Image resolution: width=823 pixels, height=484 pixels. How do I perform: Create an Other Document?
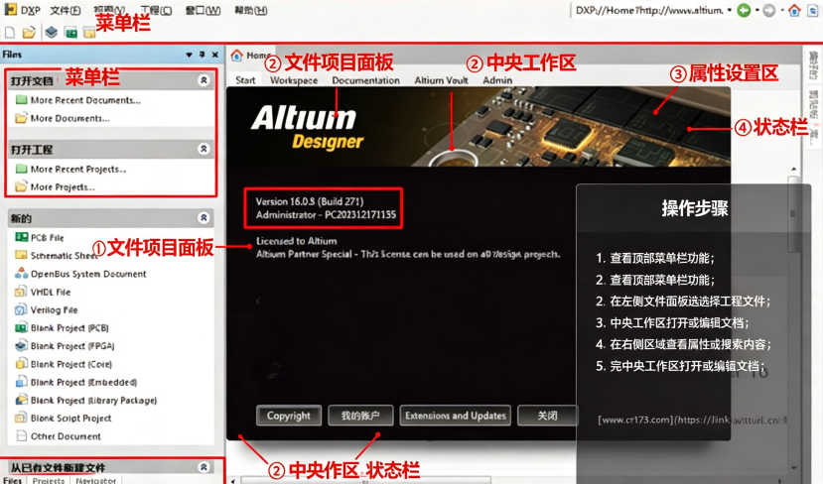(58, 435)
